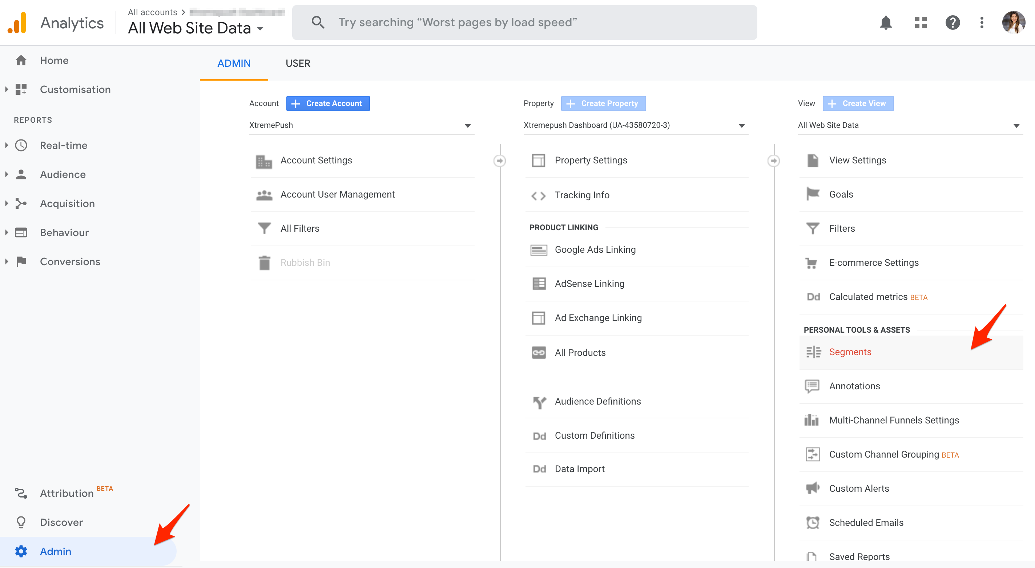
Task: Click the Create Account button
Action: pos(328,104)
